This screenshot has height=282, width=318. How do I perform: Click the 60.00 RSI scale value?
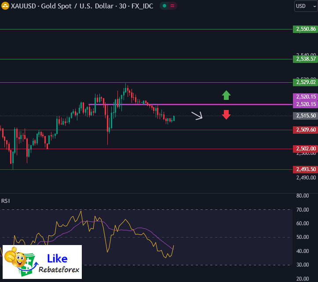[x=303, y=223]
